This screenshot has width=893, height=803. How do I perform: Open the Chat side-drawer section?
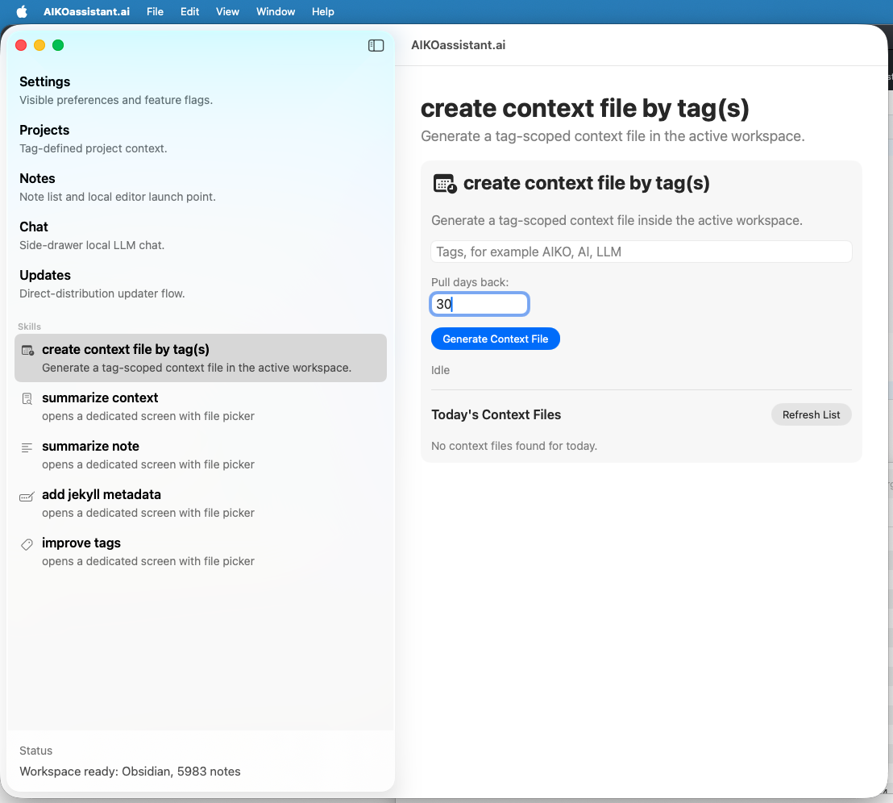[33, 227]
